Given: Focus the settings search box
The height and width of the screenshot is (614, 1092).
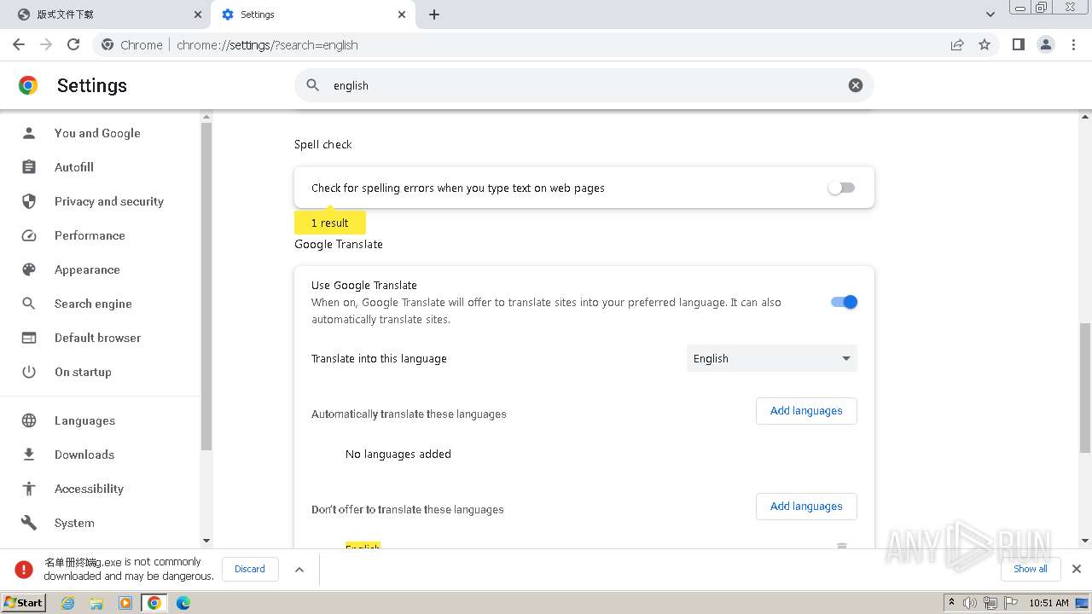Looking at the screenshot, I should (x=580, y=85).
